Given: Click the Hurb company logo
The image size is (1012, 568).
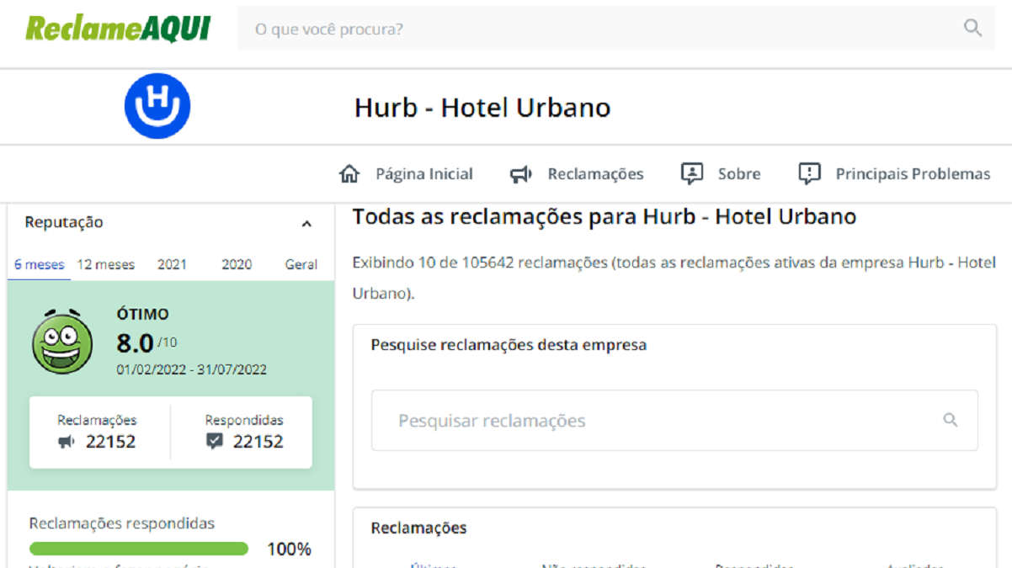Looking at the screenshot, I should click(x=157, y=106).
